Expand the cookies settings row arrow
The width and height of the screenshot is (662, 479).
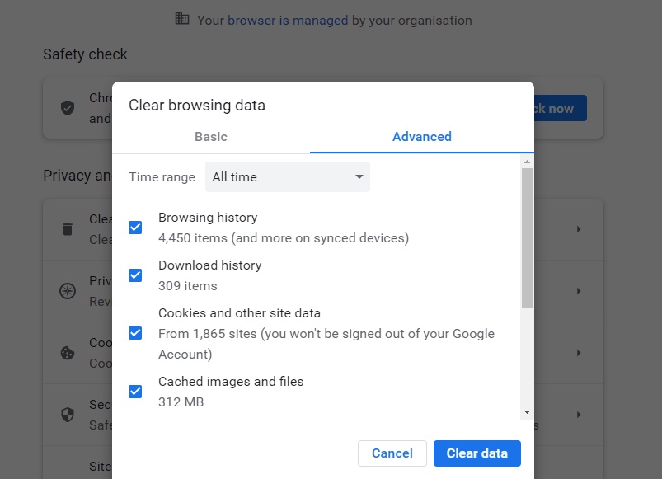click(579, 353)
